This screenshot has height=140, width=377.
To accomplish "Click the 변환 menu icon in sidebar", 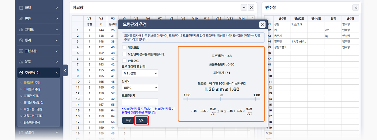I will coord(21,19).
